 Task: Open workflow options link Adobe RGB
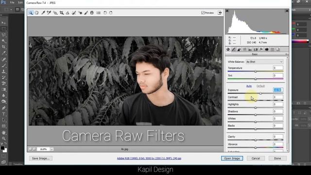[x=149, y=158]
